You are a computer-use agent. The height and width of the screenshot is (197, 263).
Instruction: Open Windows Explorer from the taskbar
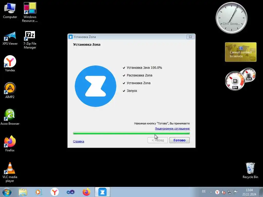point(23,192)
